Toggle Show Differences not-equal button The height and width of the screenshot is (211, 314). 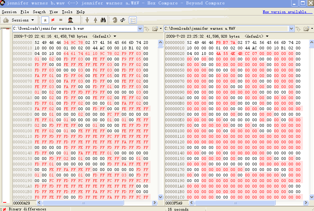click(x=53, y=20)
